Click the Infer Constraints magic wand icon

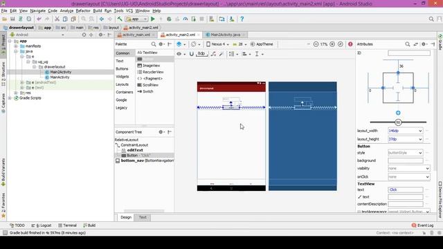pyautogui.click(x=221, y=54)
